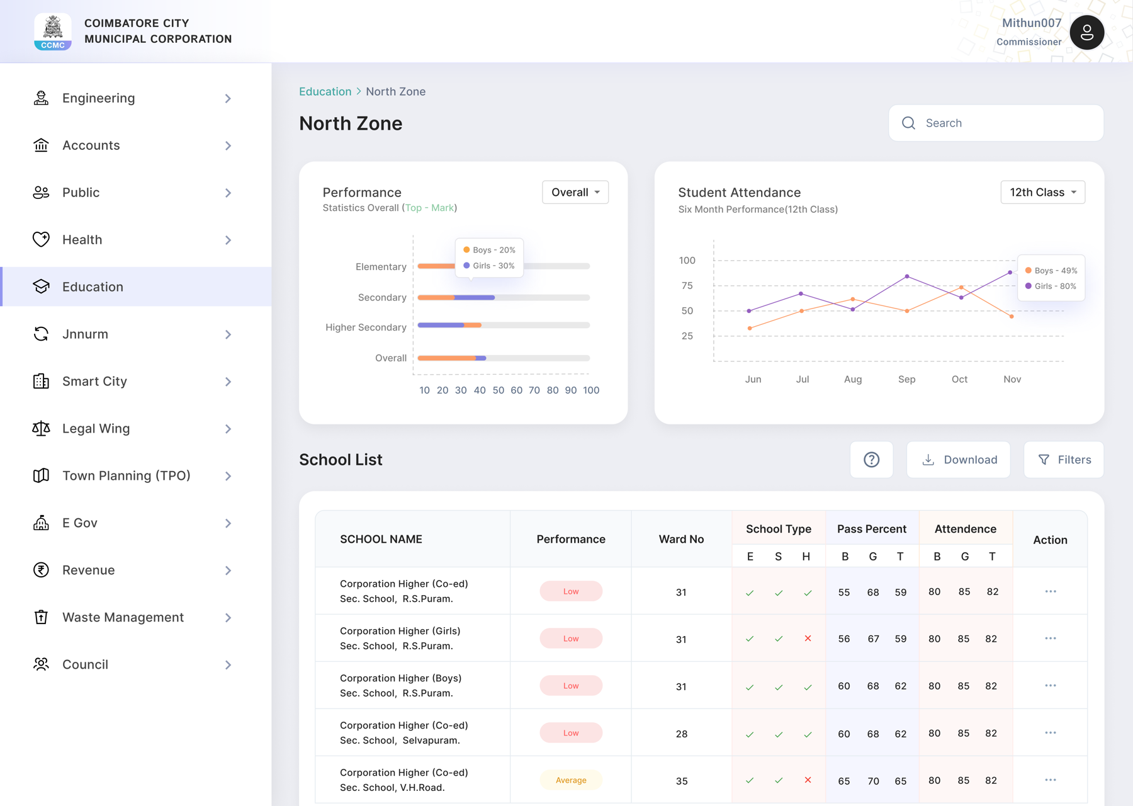Click ward number 35 cell
This screenshot has height=806, width=1133.
[682, 781]
